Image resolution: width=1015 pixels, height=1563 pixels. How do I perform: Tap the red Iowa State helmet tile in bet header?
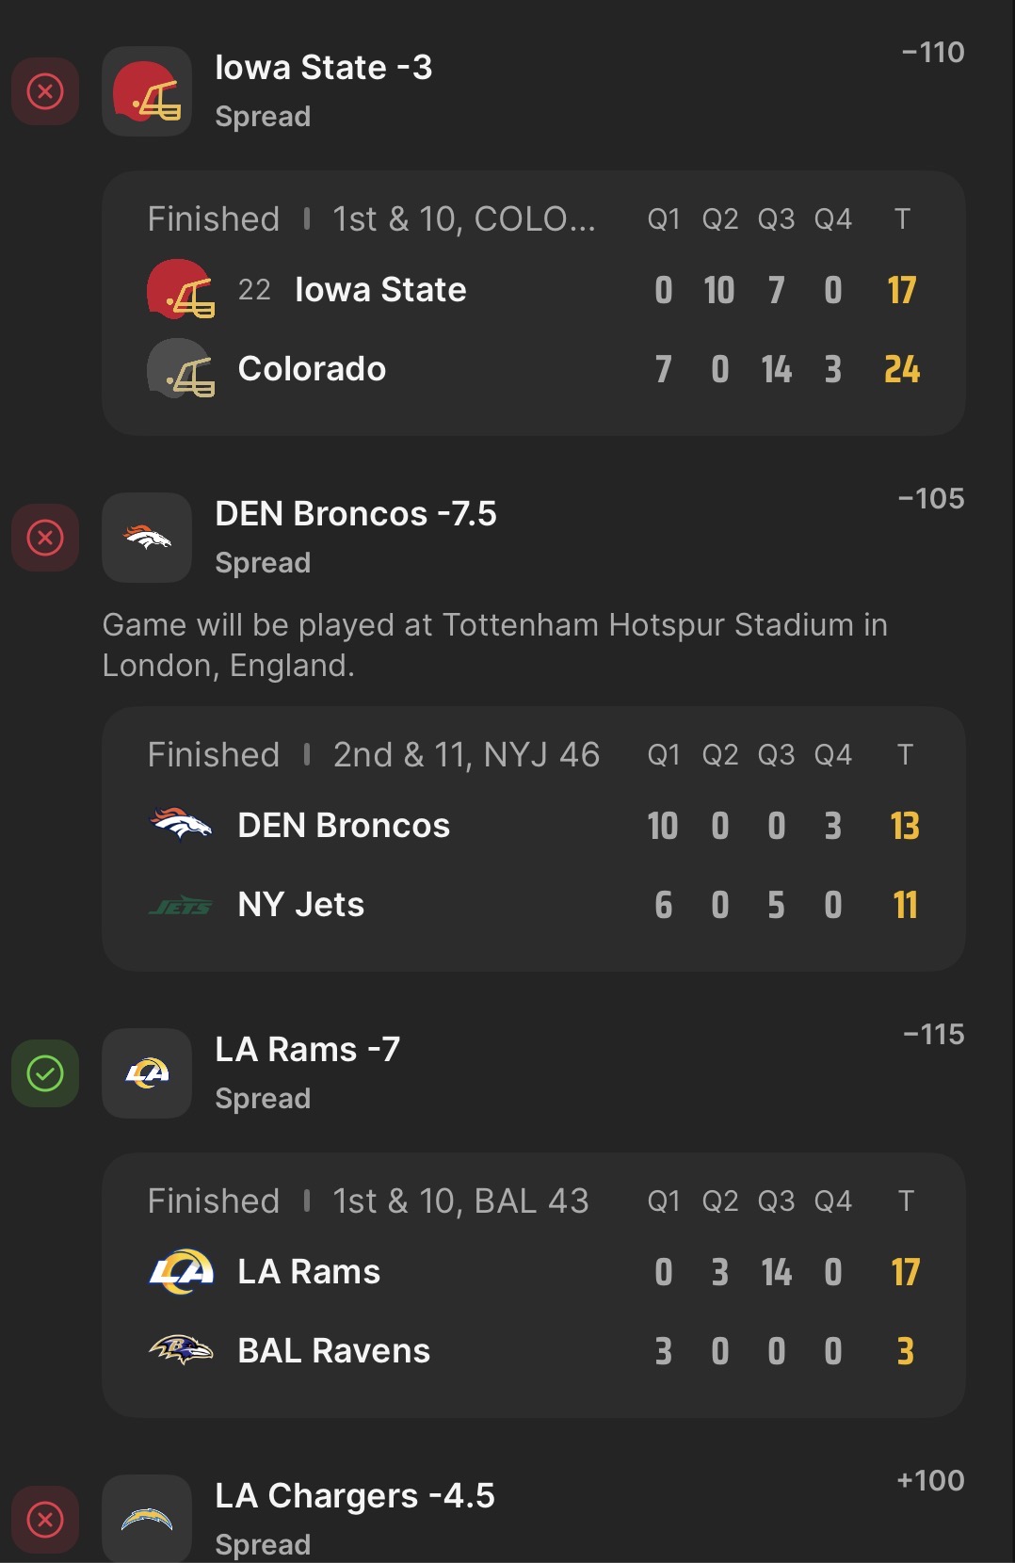[x=147, y=91]
